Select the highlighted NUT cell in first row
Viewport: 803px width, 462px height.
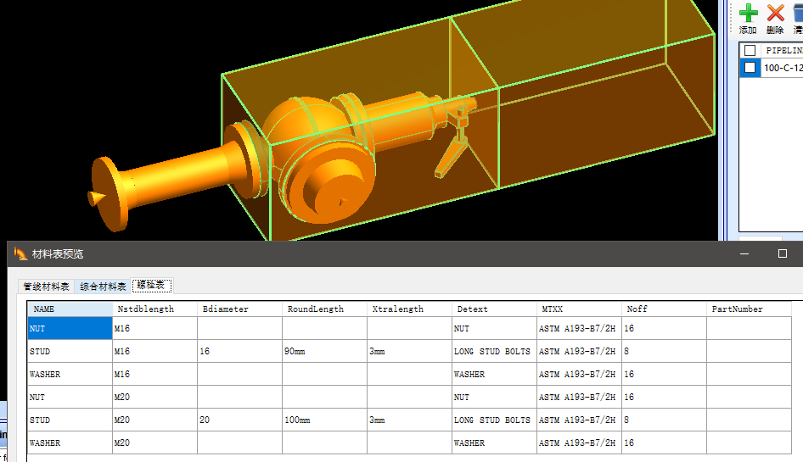click(70, 328)
